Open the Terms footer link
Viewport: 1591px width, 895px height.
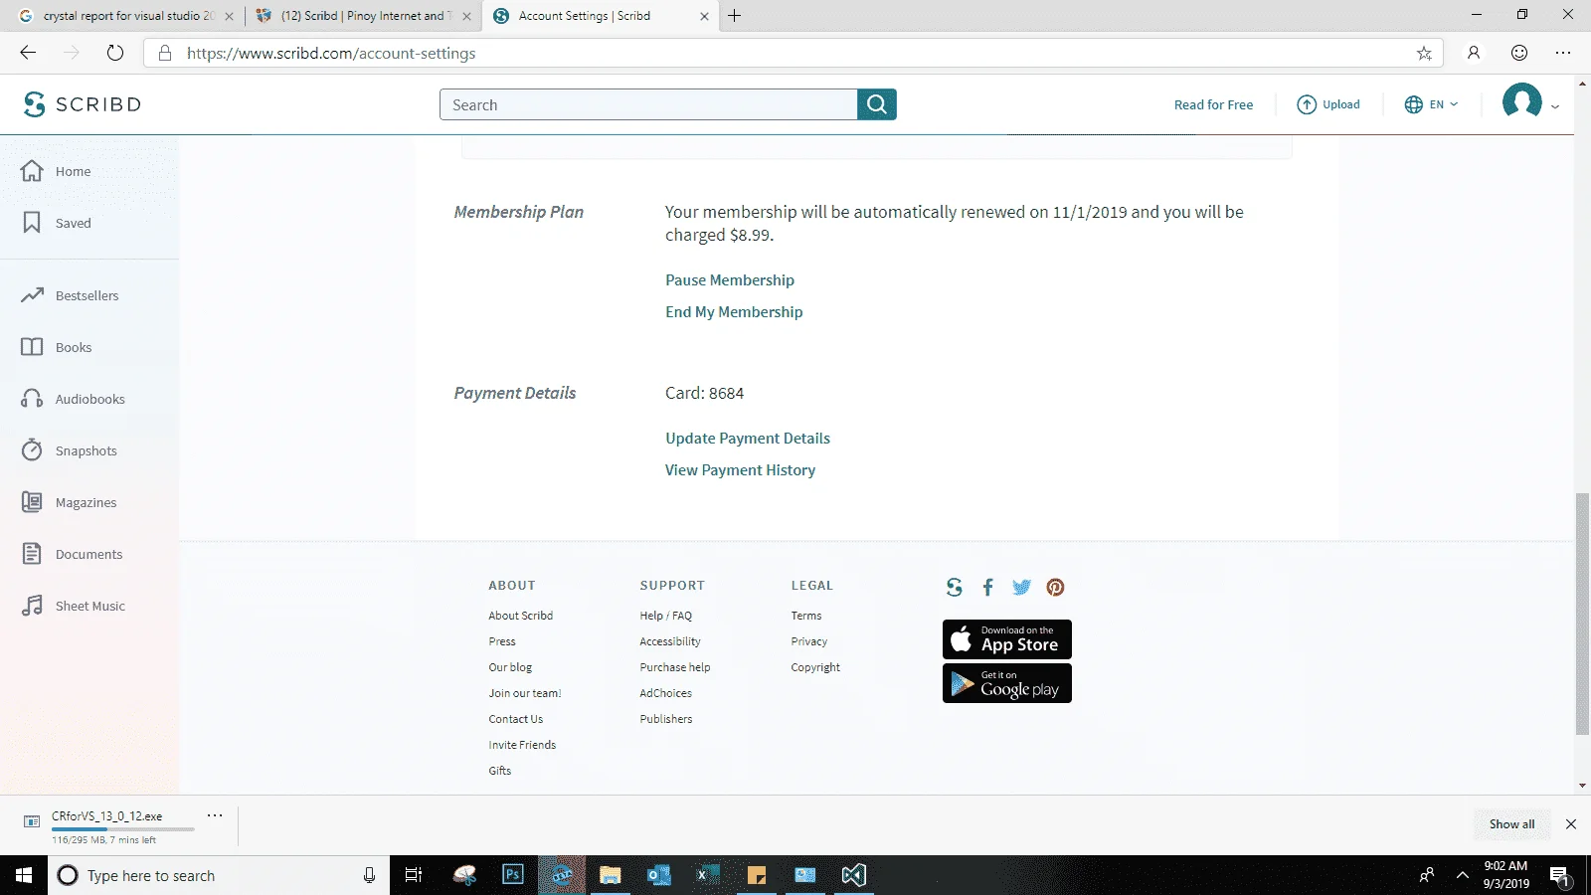[806, 616]
